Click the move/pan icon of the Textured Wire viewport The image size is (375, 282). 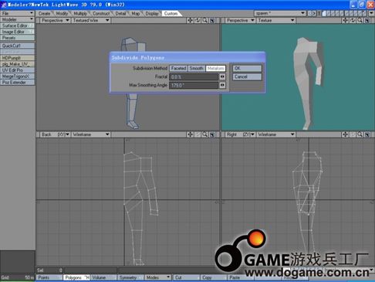[x=190, y=20]
